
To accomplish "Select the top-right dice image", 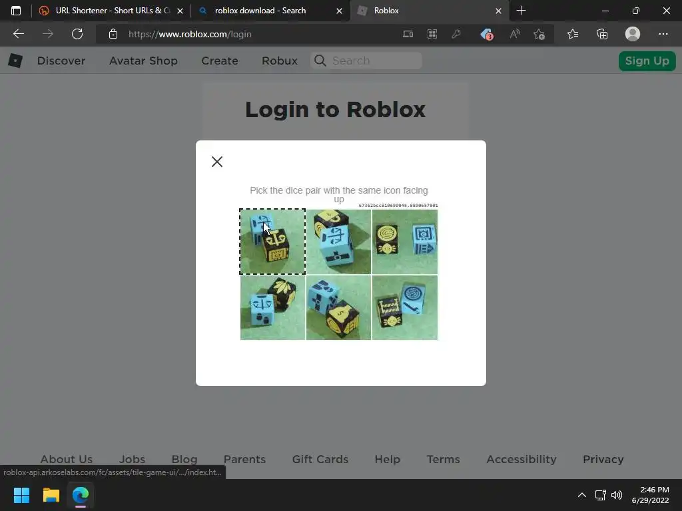I will [404, 242].
